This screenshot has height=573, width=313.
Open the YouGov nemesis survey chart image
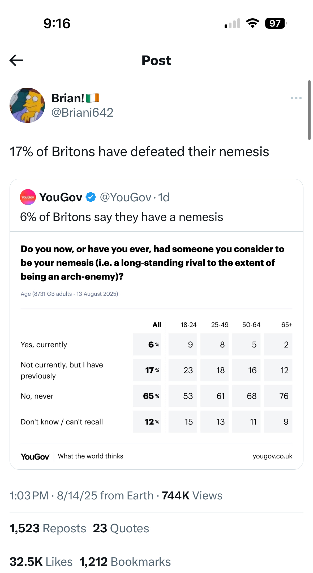(156, 350)
